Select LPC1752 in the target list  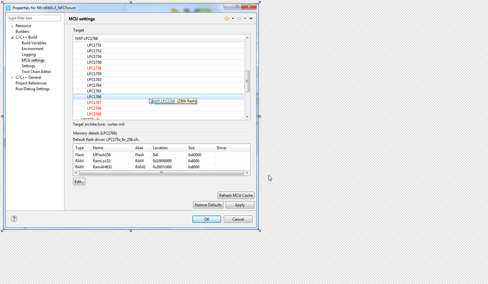coord(159,51)
